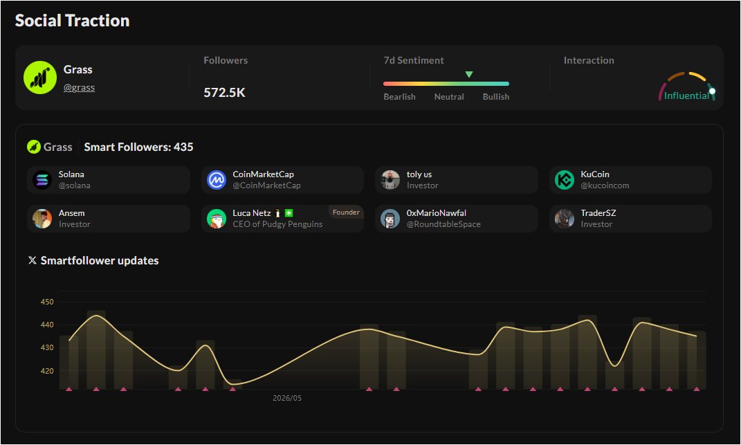The width and height of the screenshot is (741, 445).
Task: Click the Social Traction heading
Action: (73, 20)
